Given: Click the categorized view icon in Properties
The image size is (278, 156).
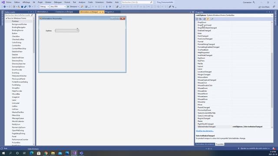Looking at the screenshot, I should [197, 19].
